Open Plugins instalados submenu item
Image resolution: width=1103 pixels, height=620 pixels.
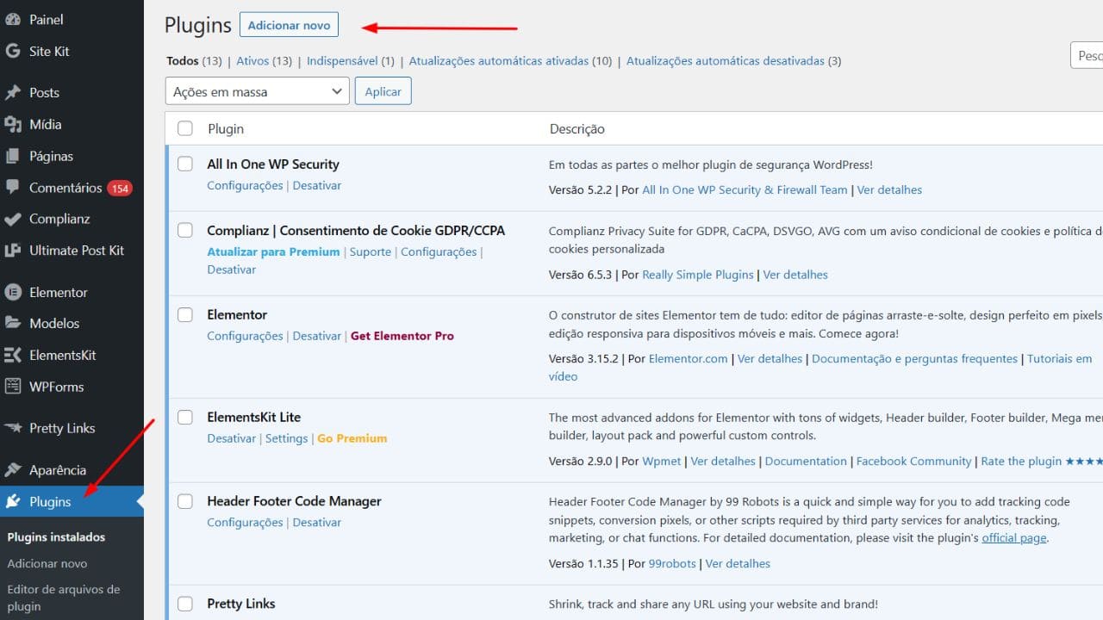(56, 536)
